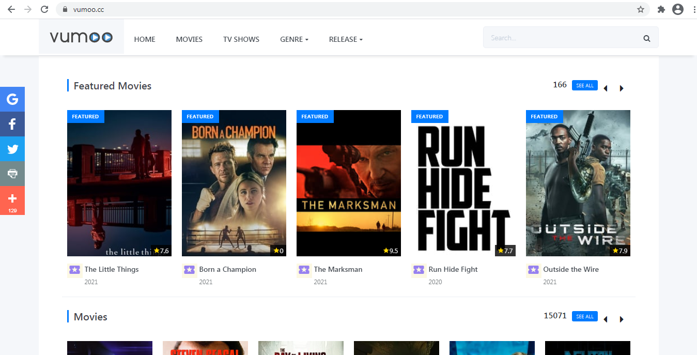697x355 pixels.
Task: Share via the Google sidebar icon
Action: [x=12, y=99]
